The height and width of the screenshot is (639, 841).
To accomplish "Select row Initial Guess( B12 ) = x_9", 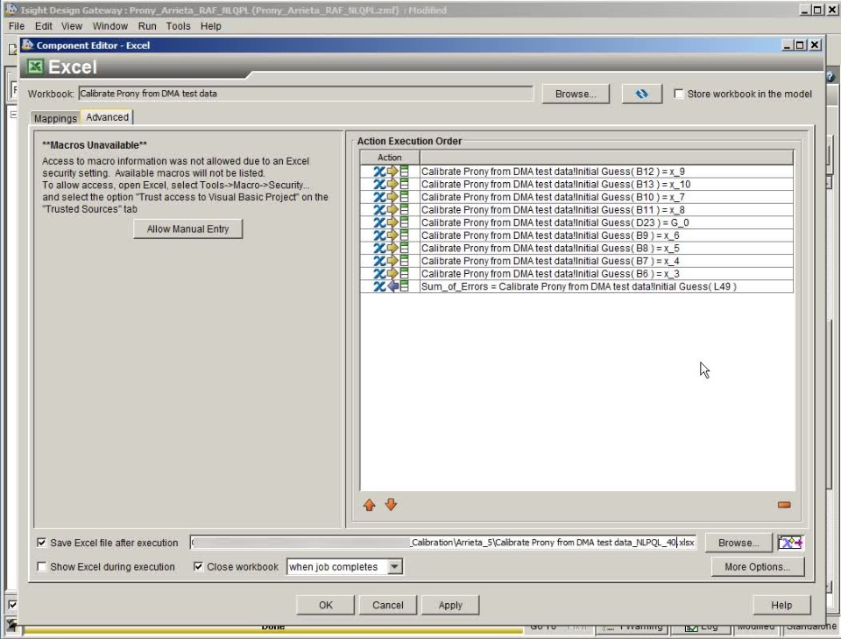I will (576, 172).
